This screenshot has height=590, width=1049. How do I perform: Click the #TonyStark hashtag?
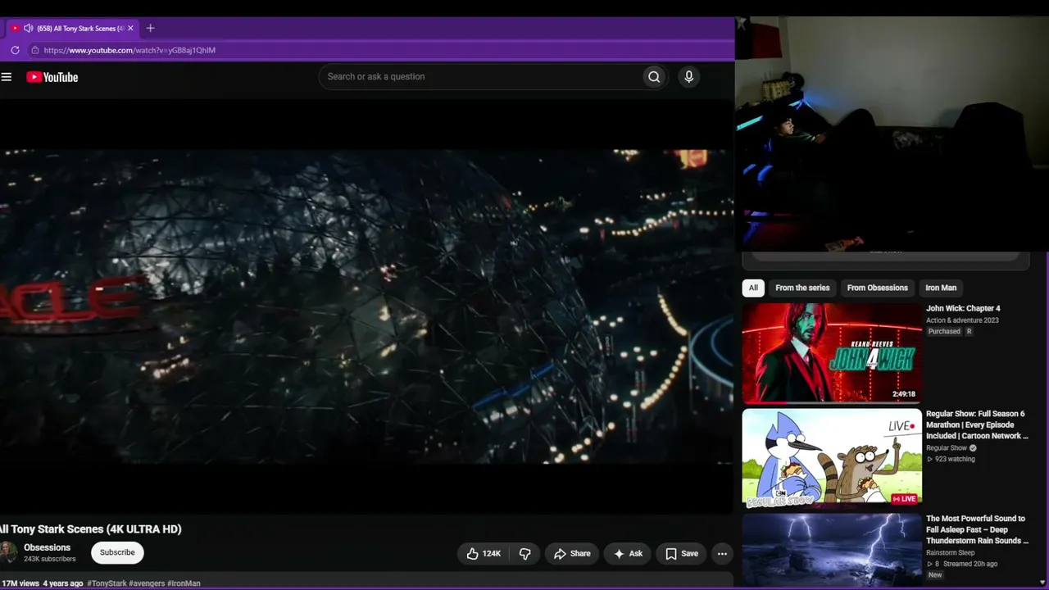[x=107, y=583]
